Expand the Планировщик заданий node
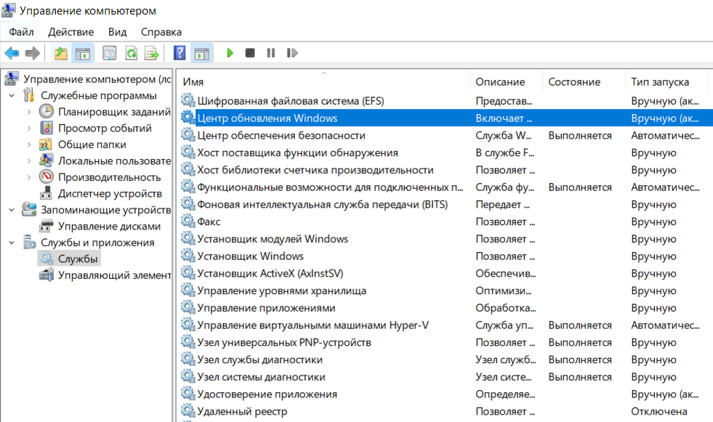Screen dimensions: 713x422 pyautogui.click(x=29, y=112)
